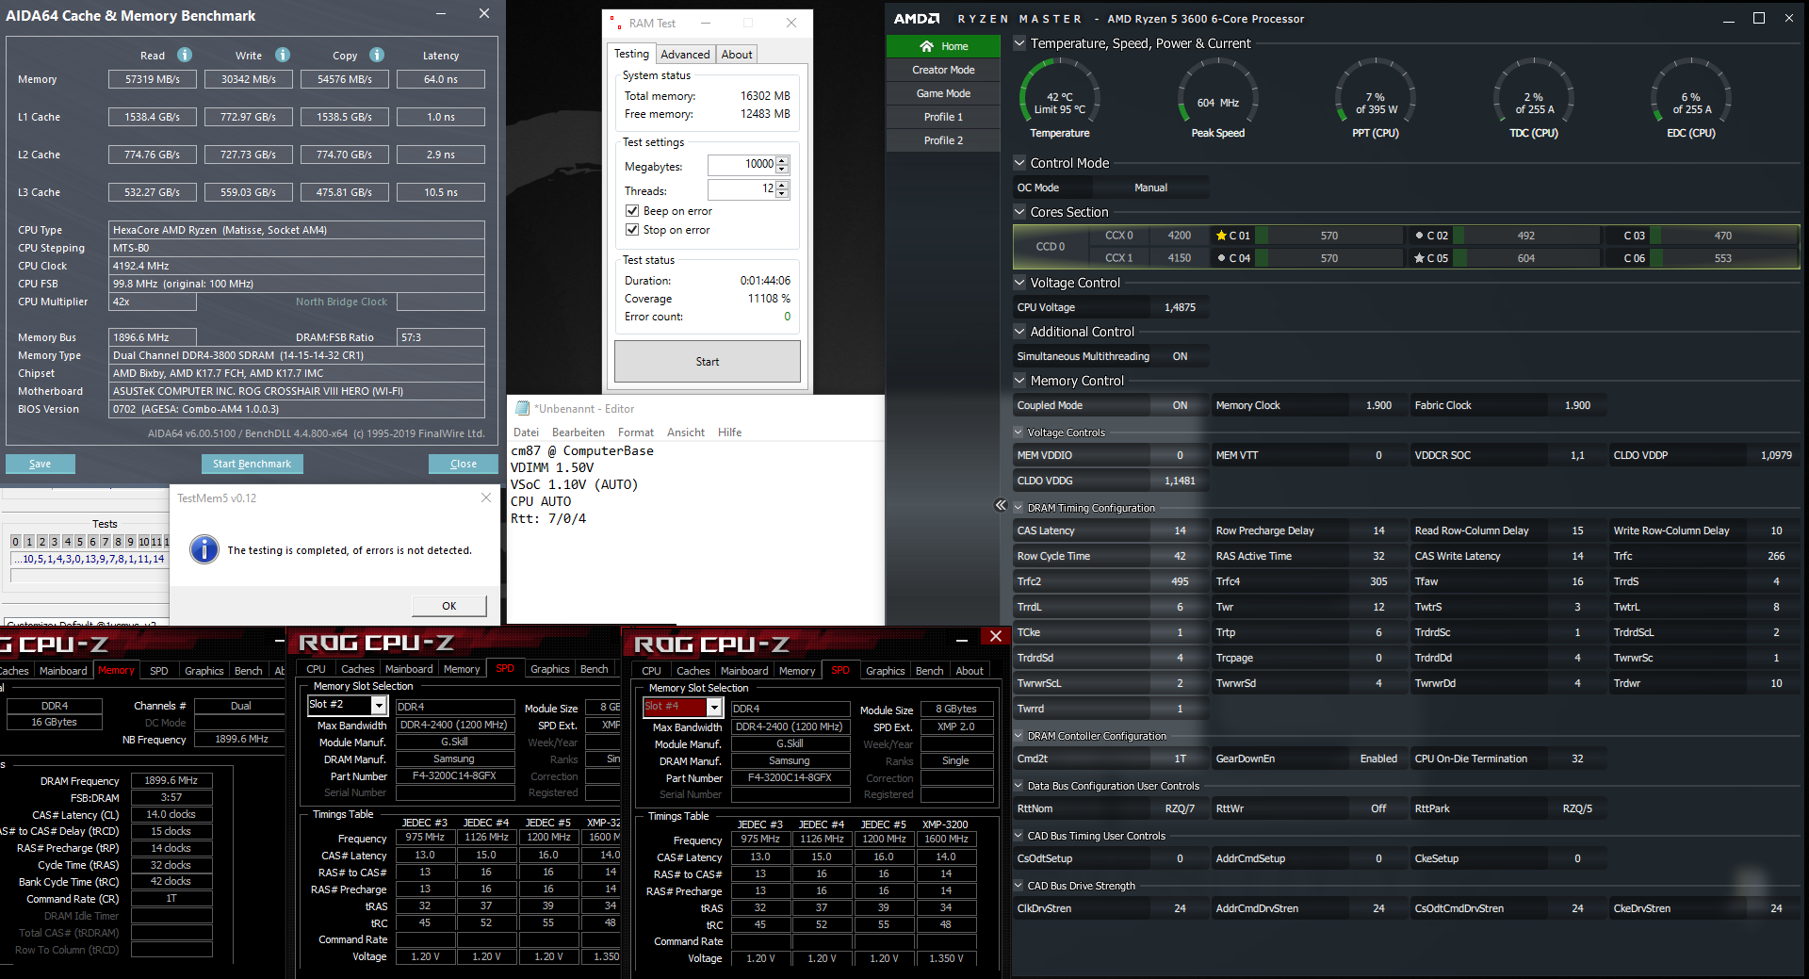This screenshot has width=1809, height=979.
Task: Open the Format menu in Editor
Action: (636, 432)
